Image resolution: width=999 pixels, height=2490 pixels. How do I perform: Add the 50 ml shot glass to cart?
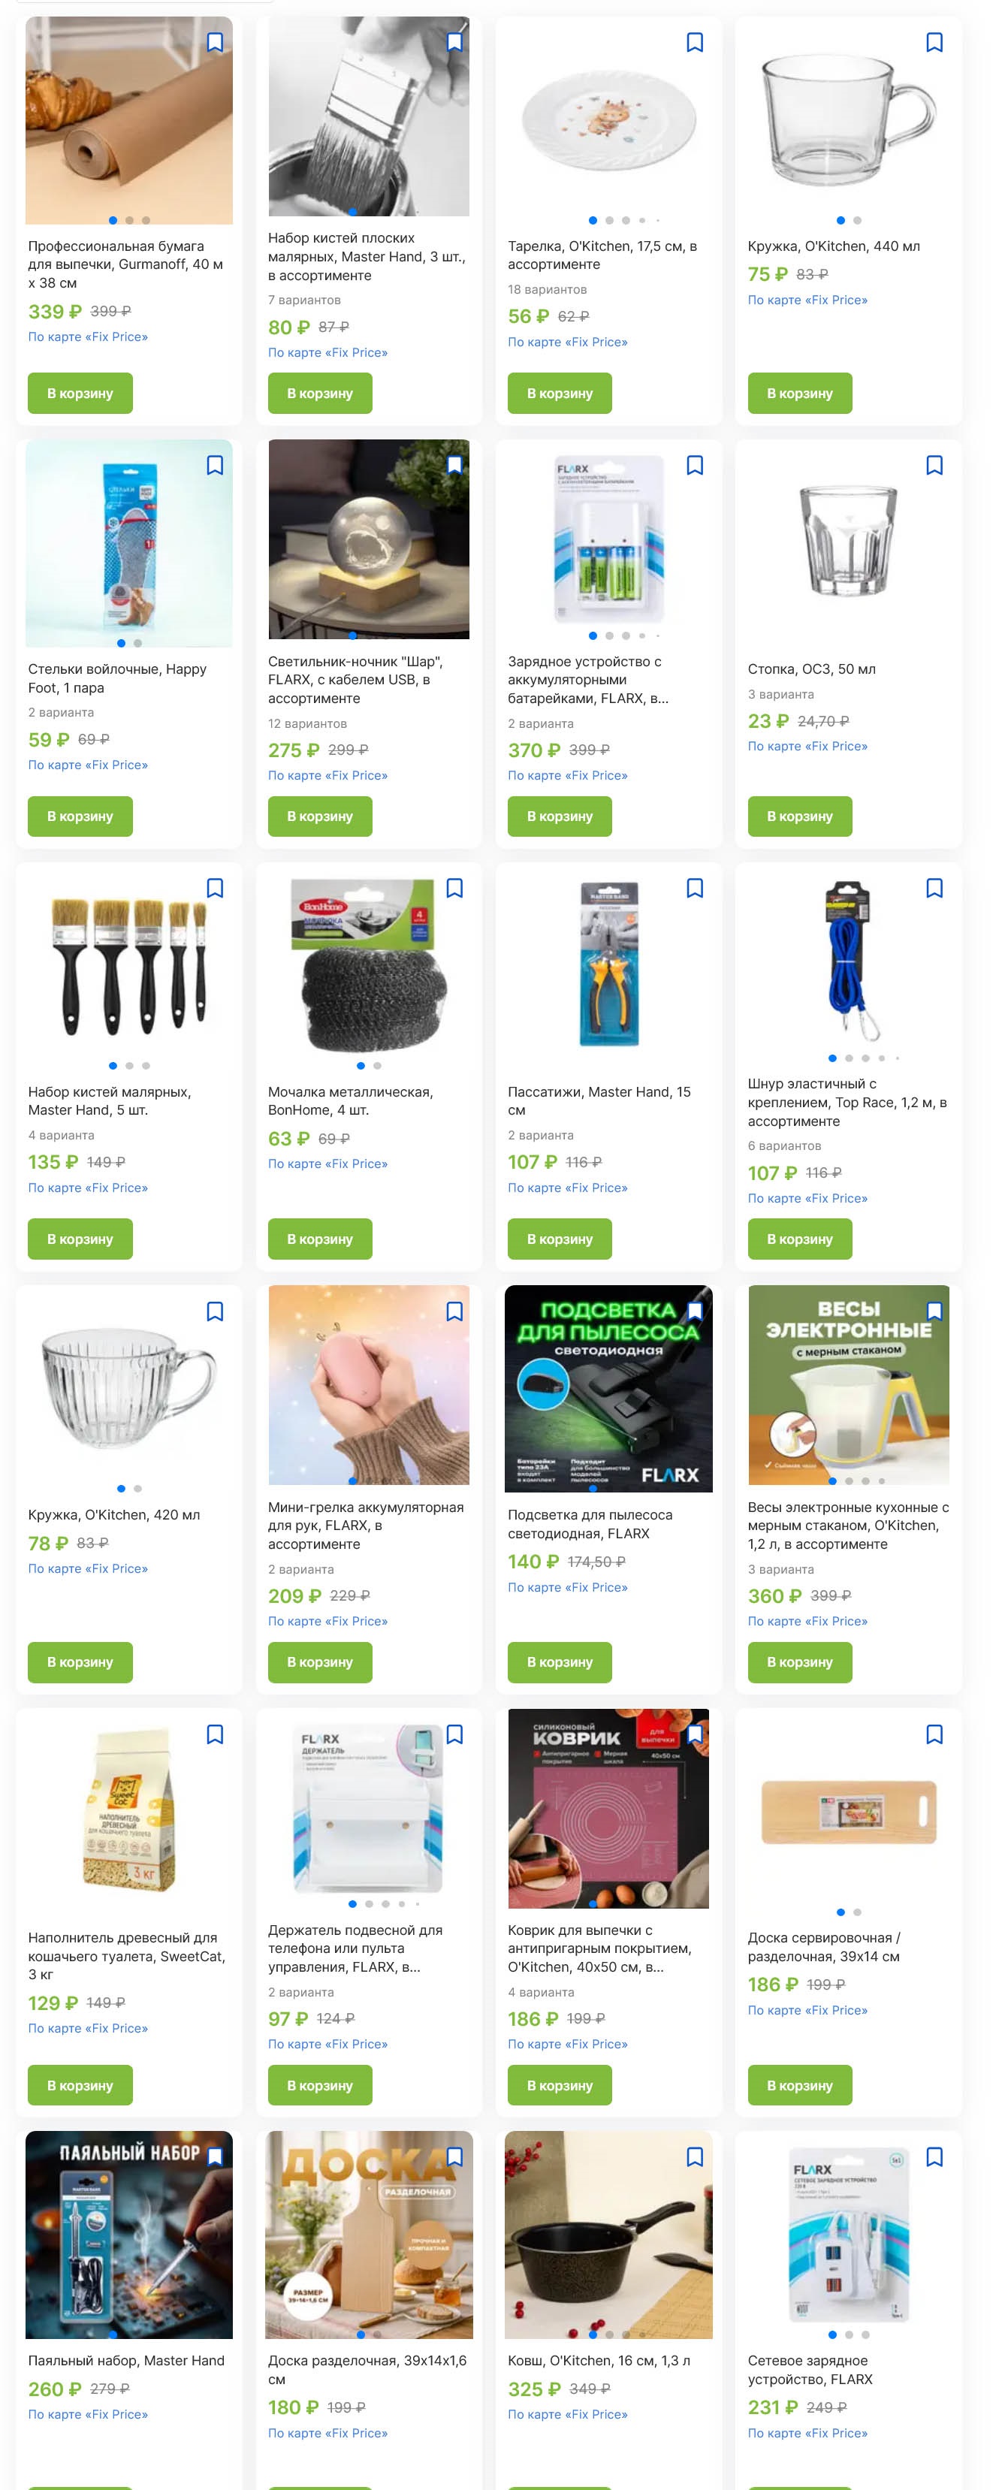coord(799,816)
